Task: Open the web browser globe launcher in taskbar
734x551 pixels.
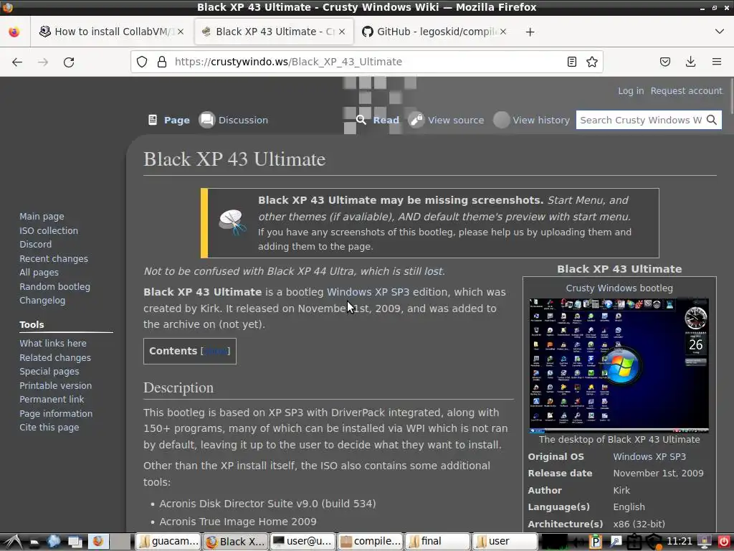Action: click(53, 542)
